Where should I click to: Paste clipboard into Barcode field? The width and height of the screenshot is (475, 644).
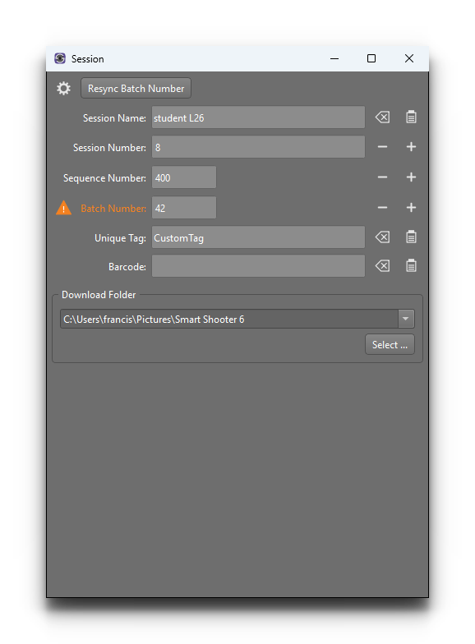tap(411, 266)
